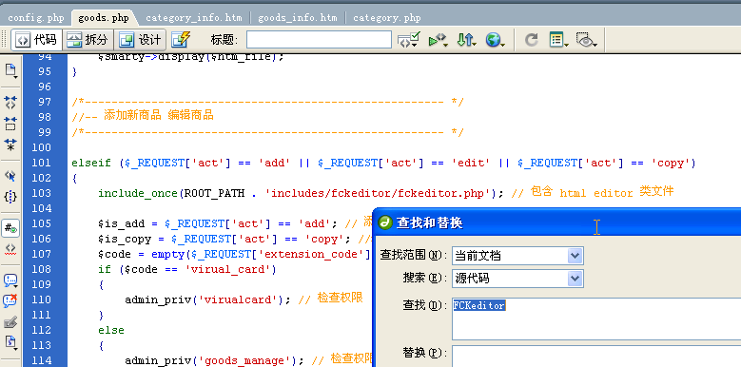Click the Collapse Selection icon
Viewport: 741px width, 367px height.
[x=10, y=124]
